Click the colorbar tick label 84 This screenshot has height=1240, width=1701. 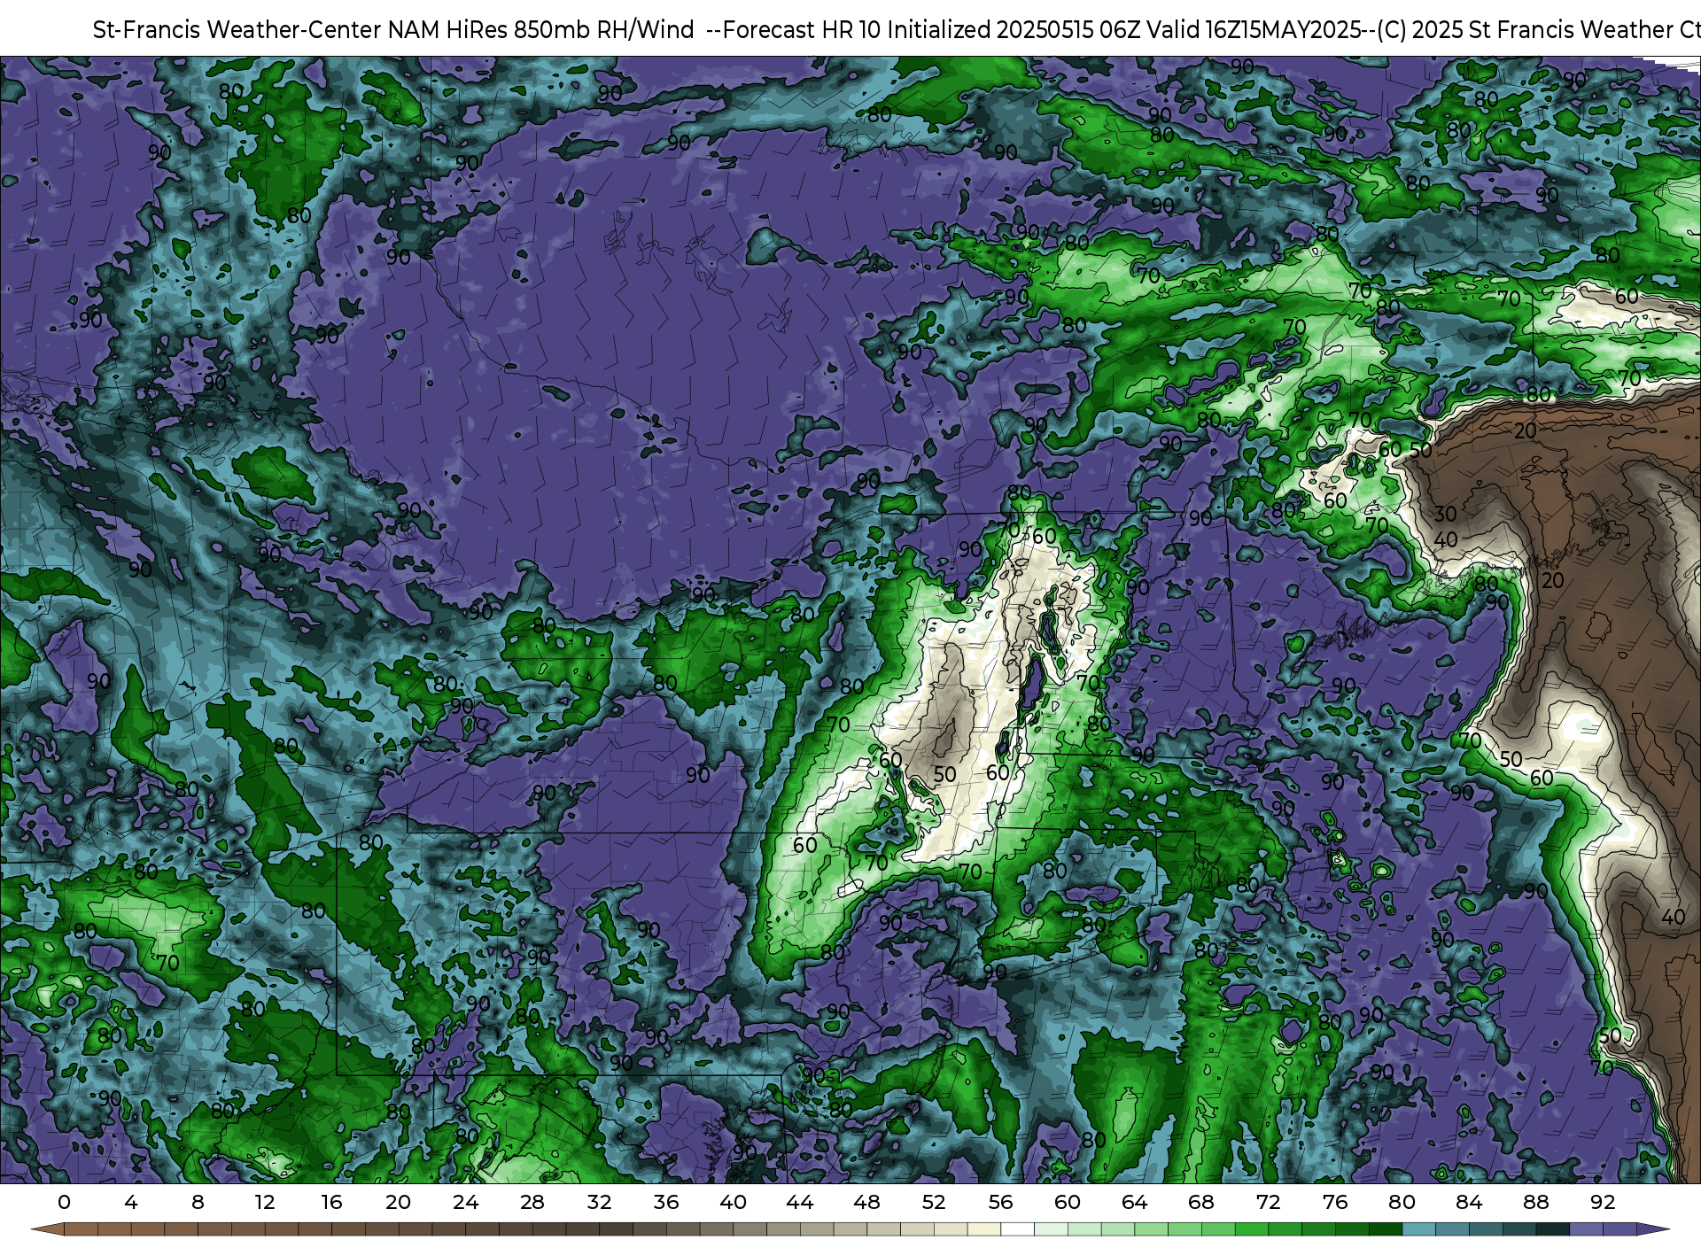pyautogui.click(x=1469, y=1202)
